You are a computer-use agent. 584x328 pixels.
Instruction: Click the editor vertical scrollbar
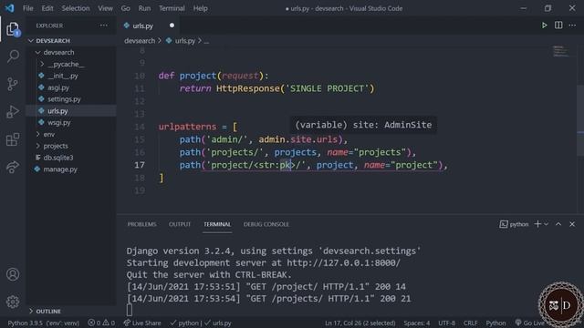point(580,119)
